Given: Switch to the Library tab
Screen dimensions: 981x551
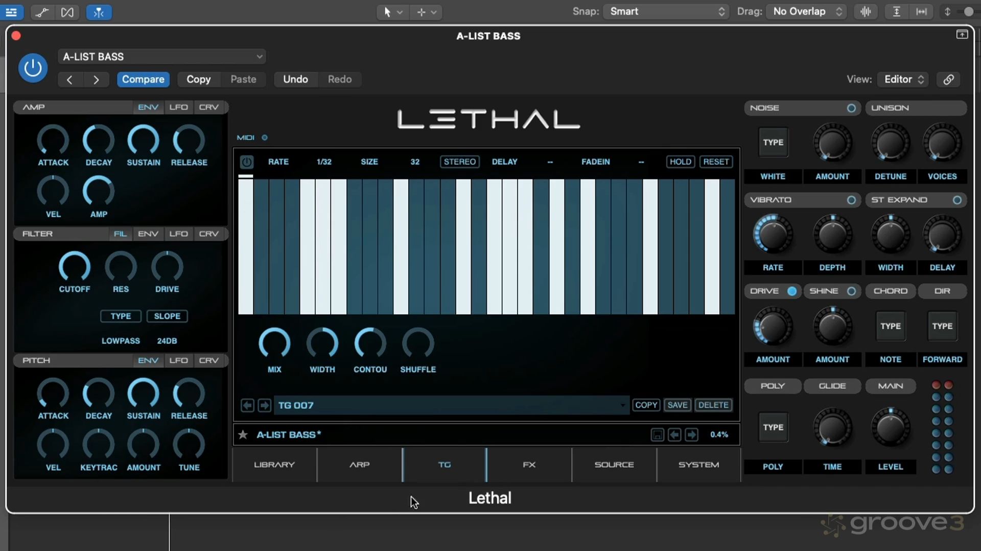Looking at the screenshot, I should click(x=274, y=465).
